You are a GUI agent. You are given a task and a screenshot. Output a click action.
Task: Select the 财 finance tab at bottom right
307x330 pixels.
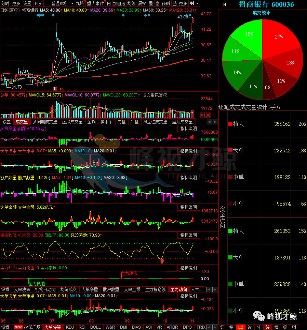294,327
